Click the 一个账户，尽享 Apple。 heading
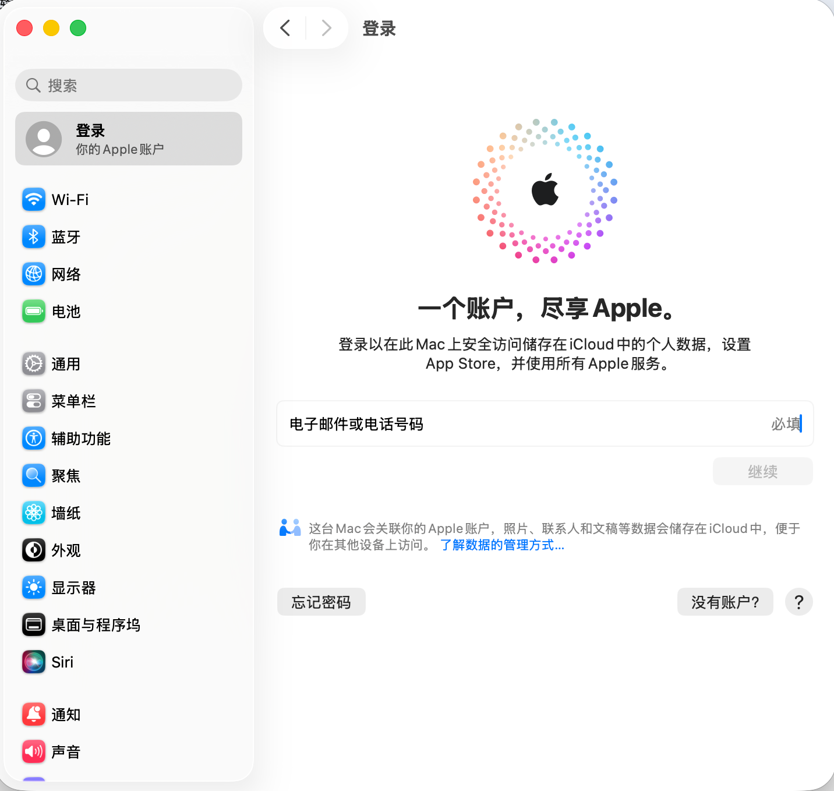 546,308
